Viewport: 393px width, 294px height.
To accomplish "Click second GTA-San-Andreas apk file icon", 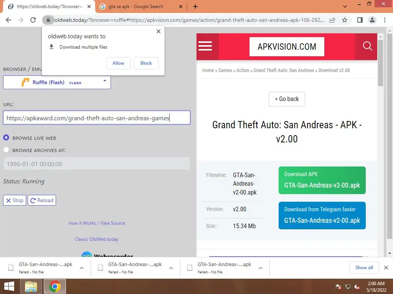I will click(x=101, y=268).
